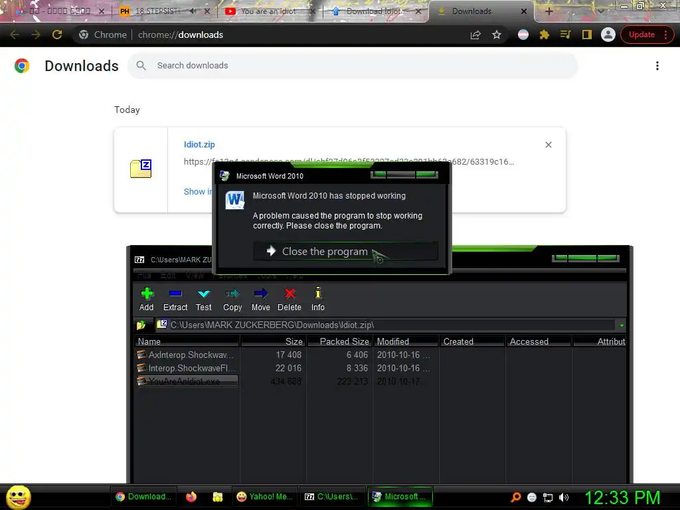
Task: Click Extract in the 7-Zip toolbar
Action: pos(175,299)
